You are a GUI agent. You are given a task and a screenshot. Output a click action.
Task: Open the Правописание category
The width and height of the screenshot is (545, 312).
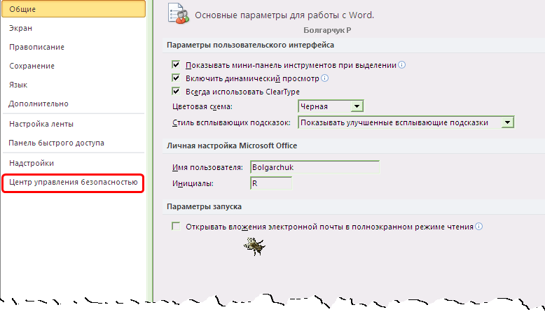(36, 47)
